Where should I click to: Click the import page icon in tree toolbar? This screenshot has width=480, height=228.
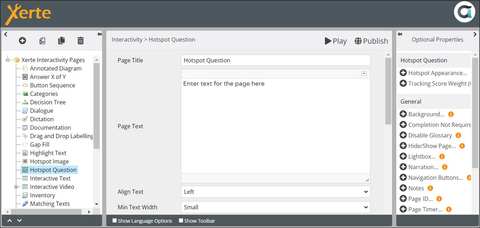[42, 41]
